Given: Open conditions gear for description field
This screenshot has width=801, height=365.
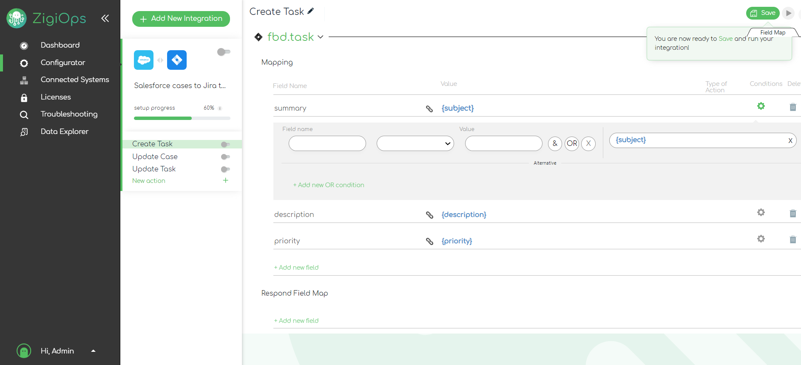Looking at the screenshot, I should pyautogui.click(x=761, y=212).
